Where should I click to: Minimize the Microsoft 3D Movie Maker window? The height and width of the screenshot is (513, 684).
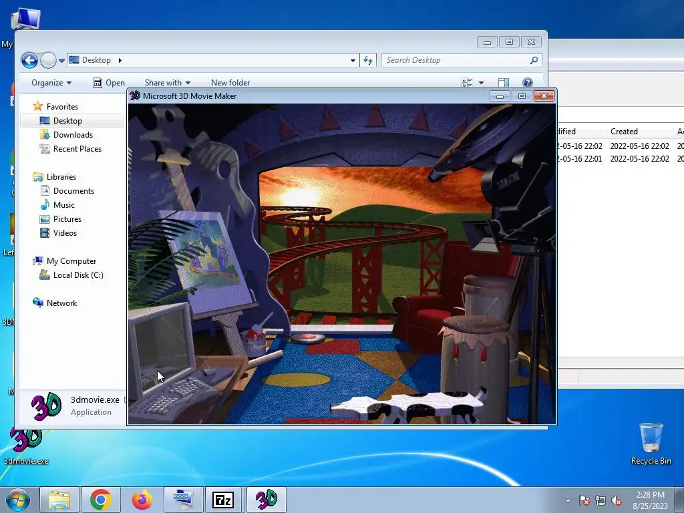pyautogui.click(x=500, y=96)
